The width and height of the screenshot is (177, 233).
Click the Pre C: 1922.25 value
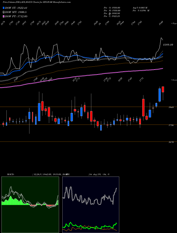click(x=112, y=16)
